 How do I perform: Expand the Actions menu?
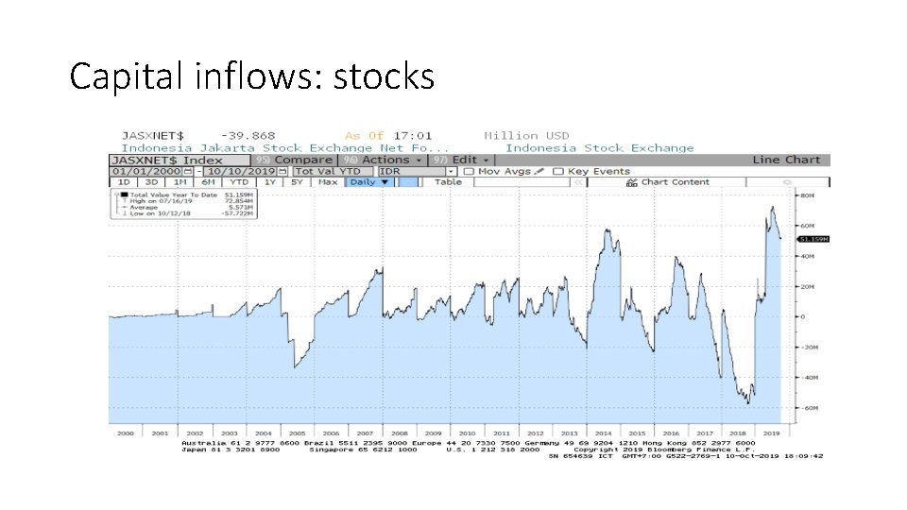click(383, 161)
